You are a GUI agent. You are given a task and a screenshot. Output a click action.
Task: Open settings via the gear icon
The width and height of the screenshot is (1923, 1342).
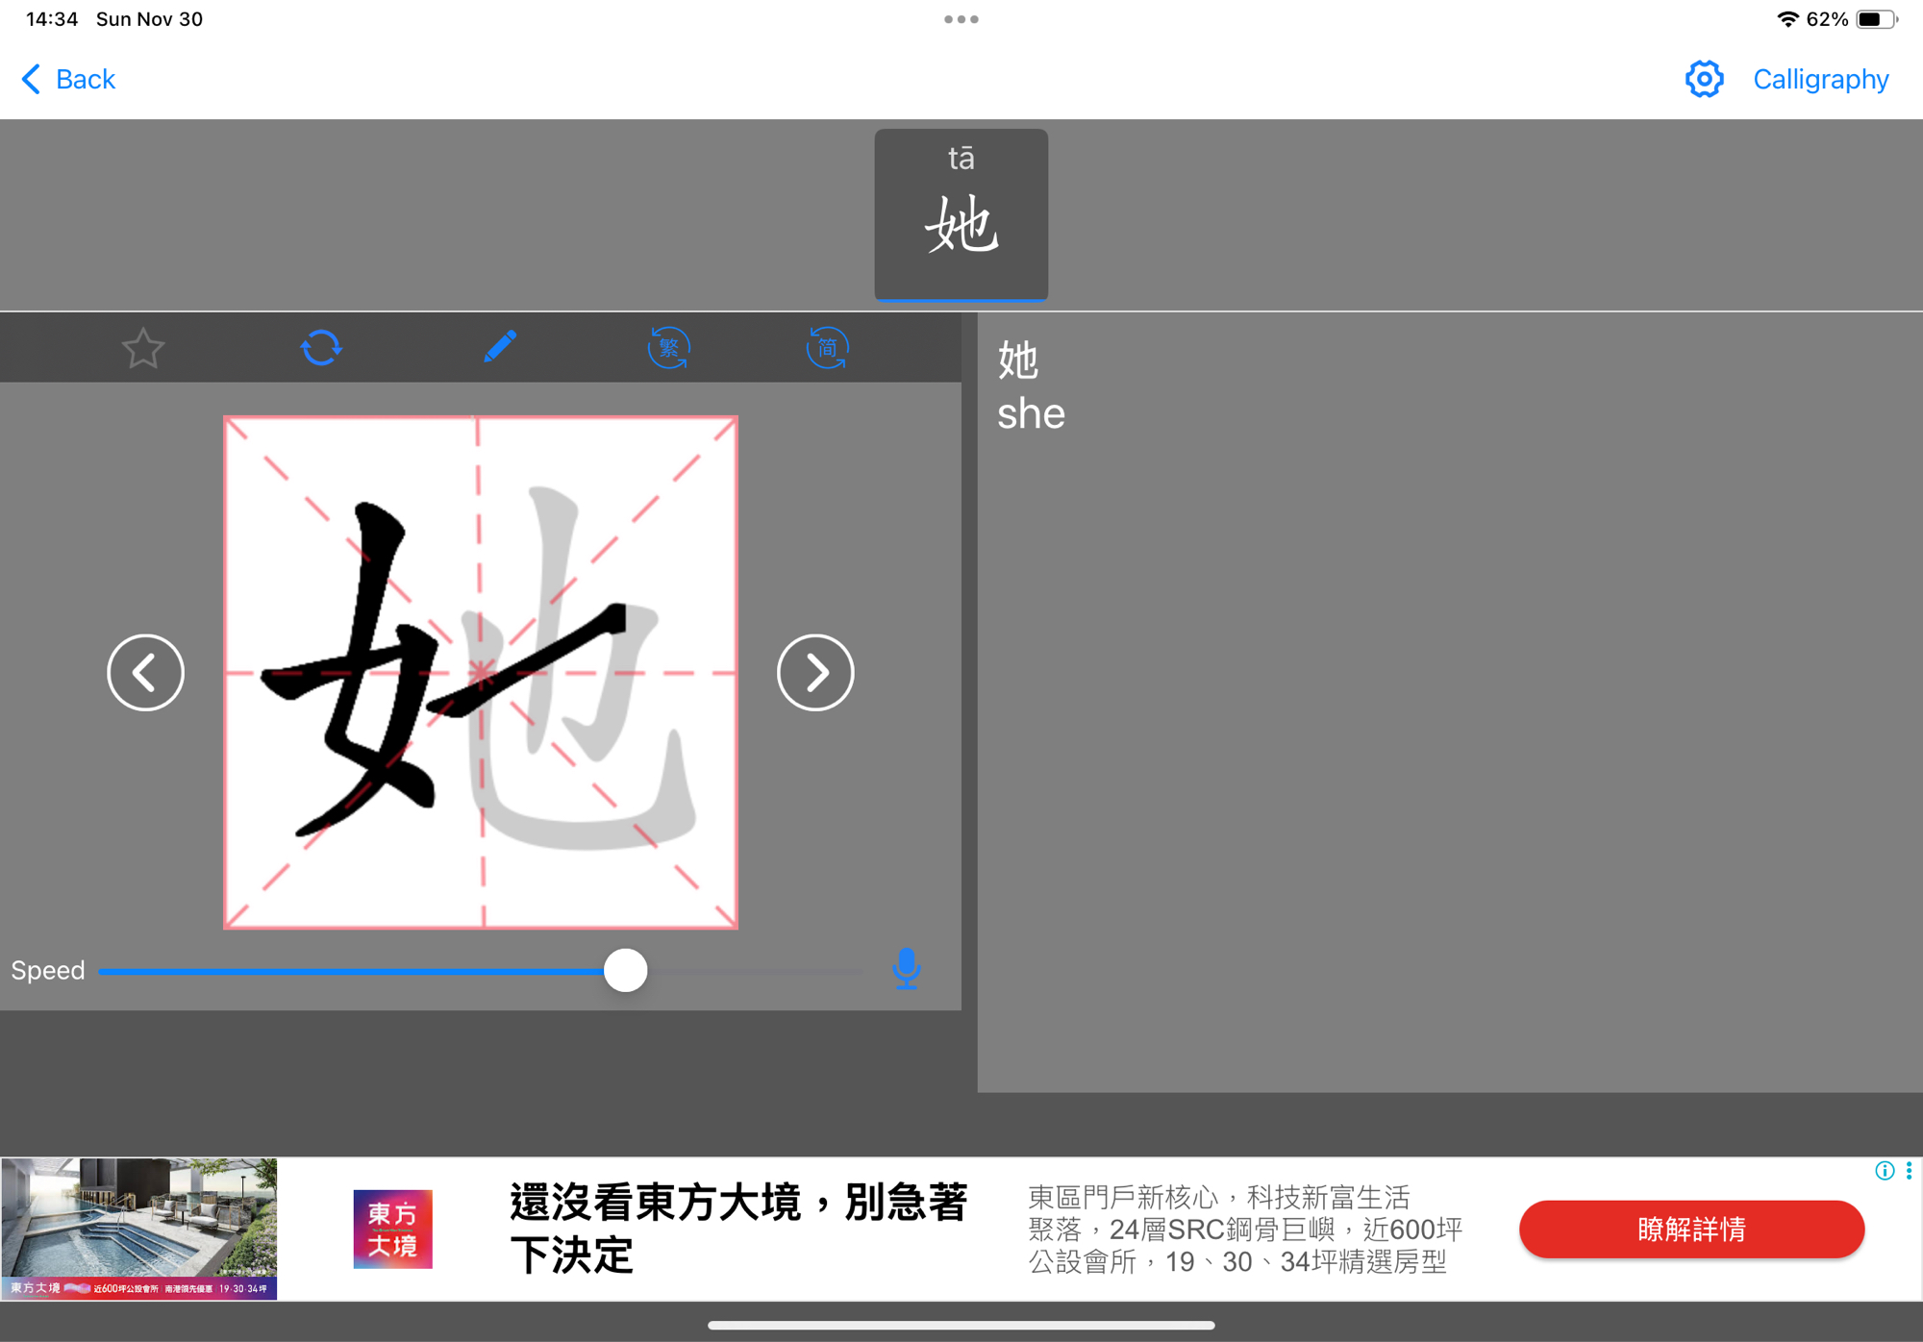[1704, 79]
